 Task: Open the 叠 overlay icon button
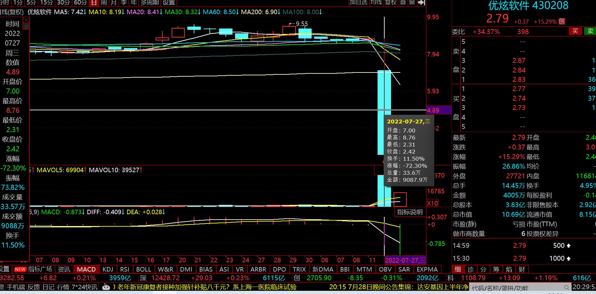(x=403, y=3)
